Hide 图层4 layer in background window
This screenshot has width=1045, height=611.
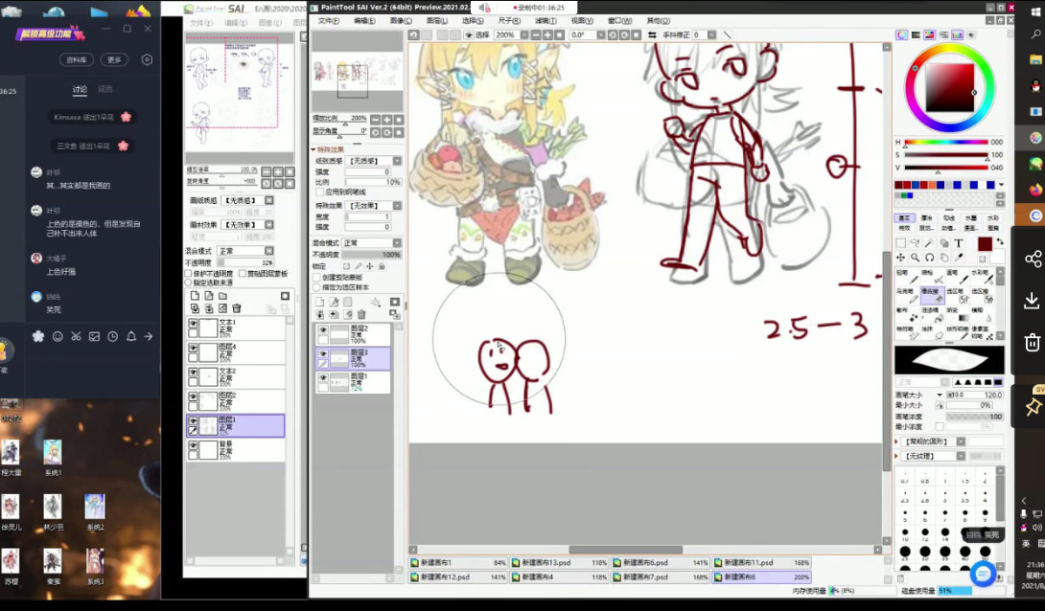193,348
